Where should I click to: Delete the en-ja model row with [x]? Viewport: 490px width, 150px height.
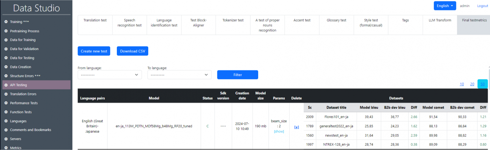tap(296, 127)
